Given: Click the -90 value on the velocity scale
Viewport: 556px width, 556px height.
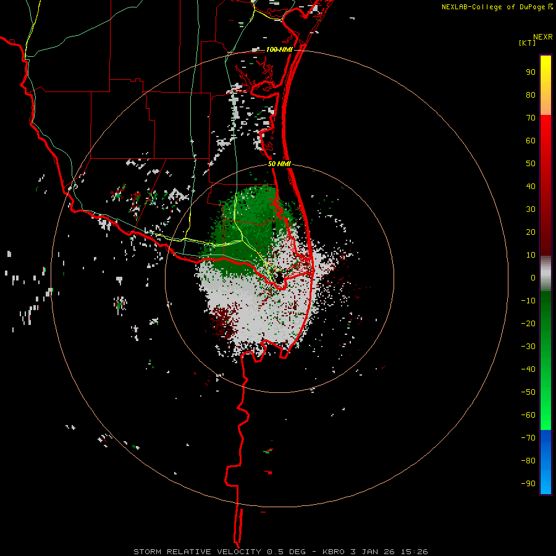Looking at the screenshot, I should (x=528, y=484).
